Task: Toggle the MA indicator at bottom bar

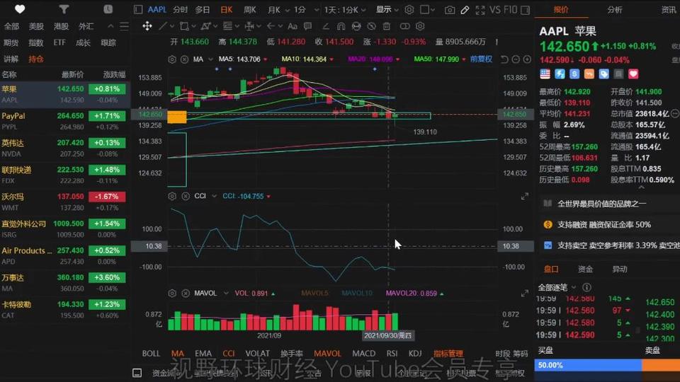Action: pyautogui.click(x=177, y=354)
